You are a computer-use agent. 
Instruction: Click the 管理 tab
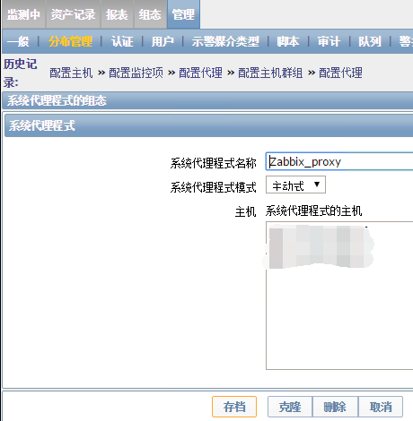(x=183, y=14)
